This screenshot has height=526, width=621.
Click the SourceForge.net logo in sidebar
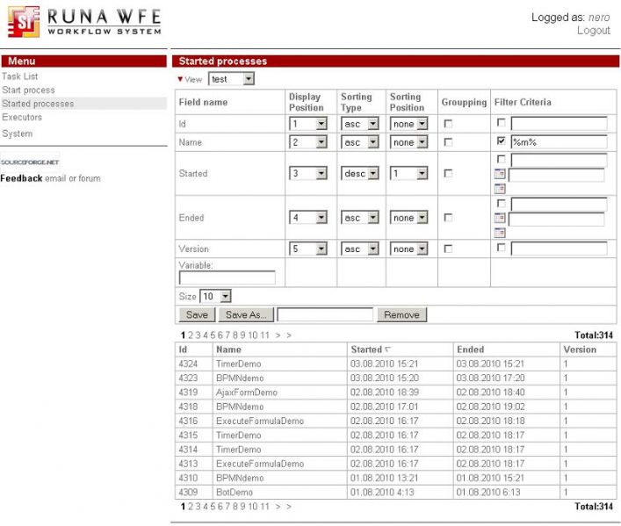click(x=30, y=162)
